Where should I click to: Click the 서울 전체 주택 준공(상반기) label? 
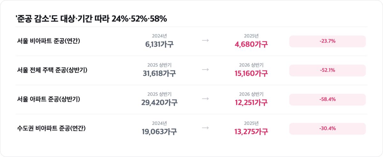click(52, 70)
